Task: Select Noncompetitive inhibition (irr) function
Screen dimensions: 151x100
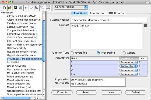Action: [24, 91]
